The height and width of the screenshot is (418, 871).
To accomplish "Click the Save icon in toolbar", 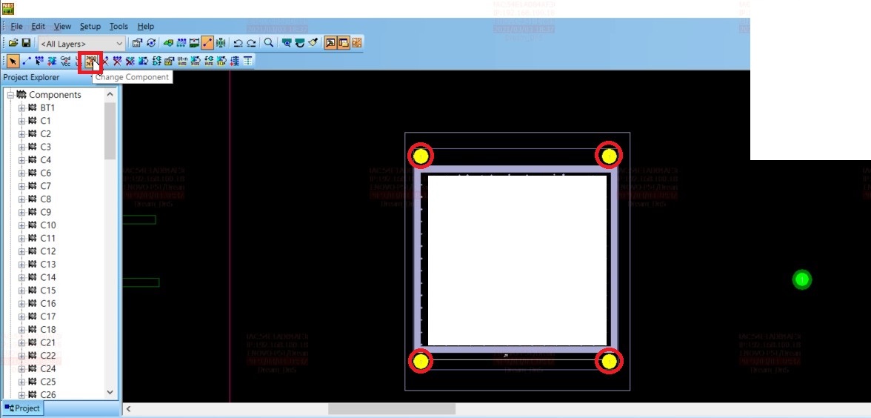I will click(x=26, y=43).
